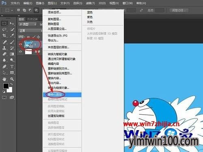The height and width of the screenshot is (152, 203).
Task: Select the Path Selection tool
Action: 4,73
